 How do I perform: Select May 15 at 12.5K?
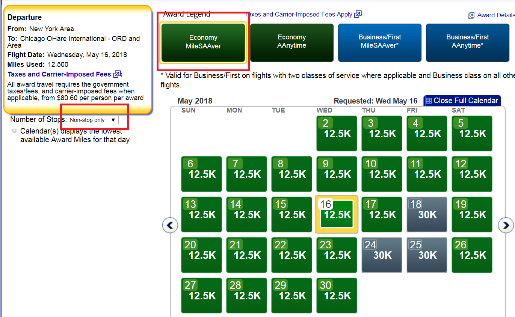tap(292, 214)
